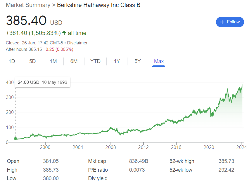Click the chart's starting data point dot
This screenshot has width=249, height=186.
[15, 139]
